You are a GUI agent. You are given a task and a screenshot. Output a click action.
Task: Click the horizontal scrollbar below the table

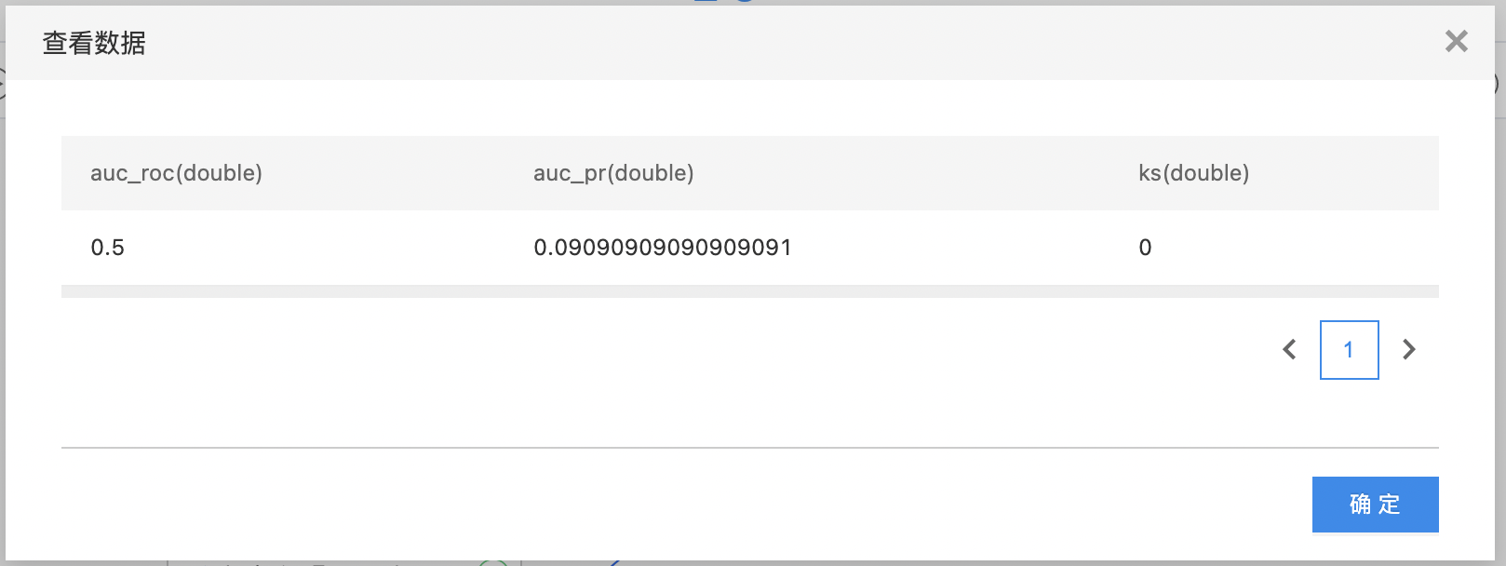coord(749,291)
